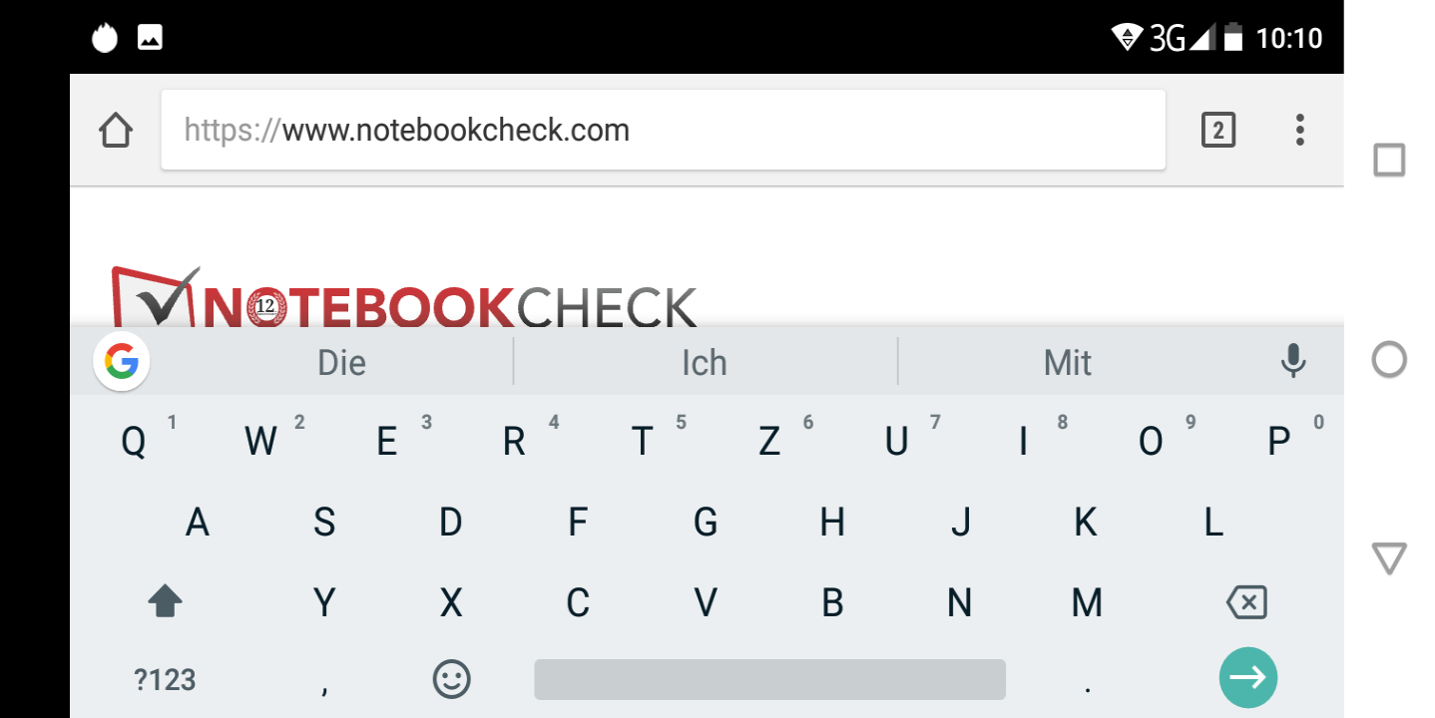Screen dimensions: 1435x718
Task: Tap the Android home circle button
Action: pos(1389,360)
